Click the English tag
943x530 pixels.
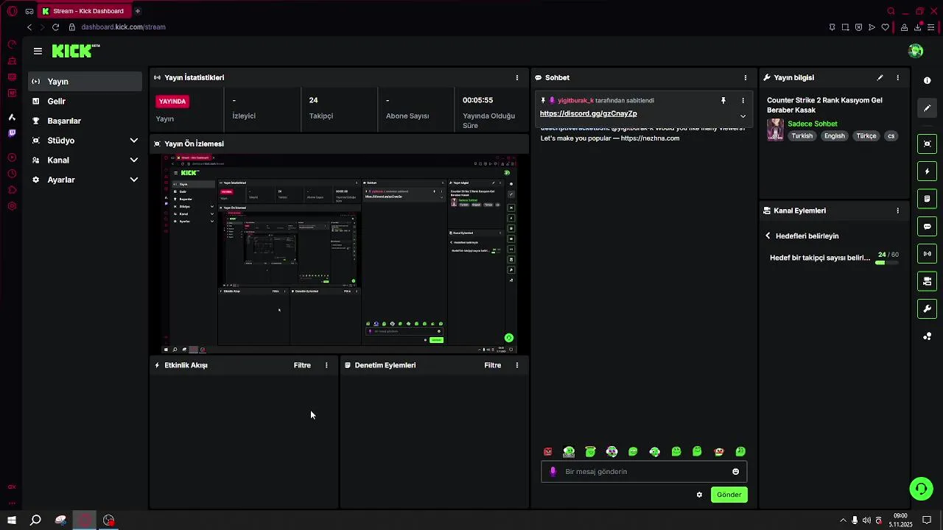(x=834, y=136)
